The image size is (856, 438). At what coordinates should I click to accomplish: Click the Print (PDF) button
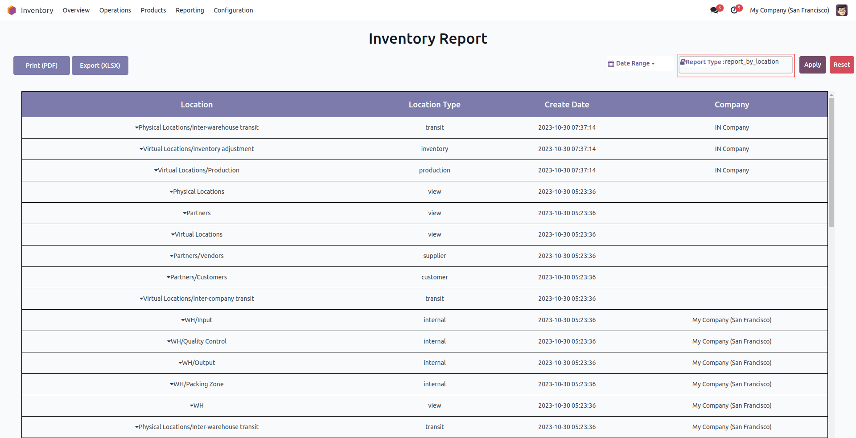point(41,65)
